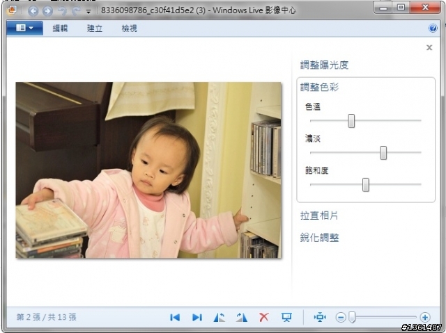
Task: Delete photo with red X icon
Action: [x=264, y=317]
